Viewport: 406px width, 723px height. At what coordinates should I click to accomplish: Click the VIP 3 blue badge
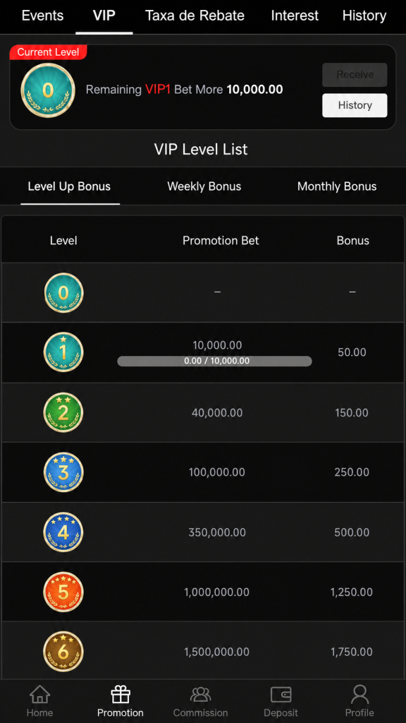[63, 472]
